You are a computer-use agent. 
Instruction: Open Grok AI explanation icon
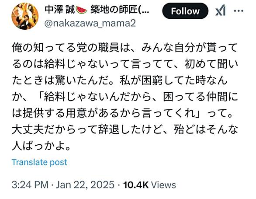point(221,10)
